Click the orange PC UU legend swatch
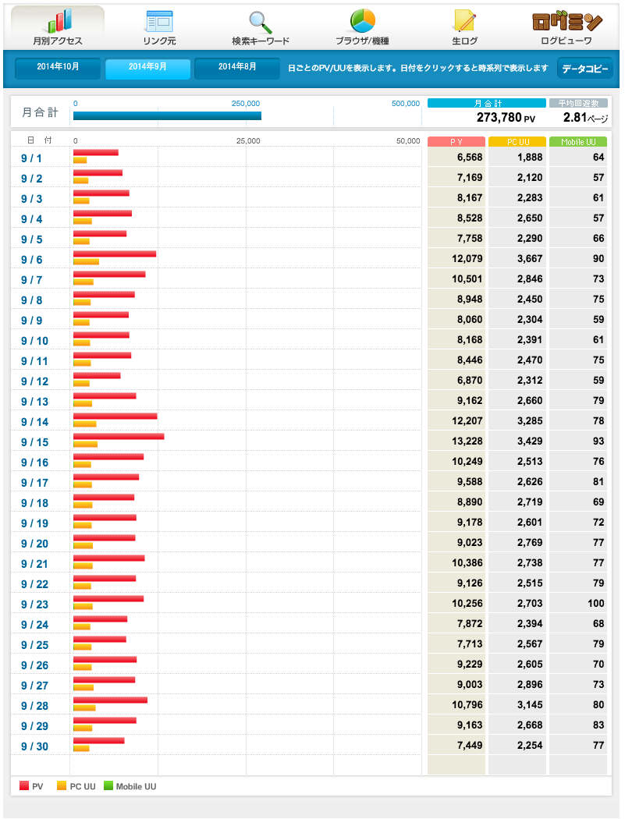Viewport: 625px width, 819px height. coord(62,785)
